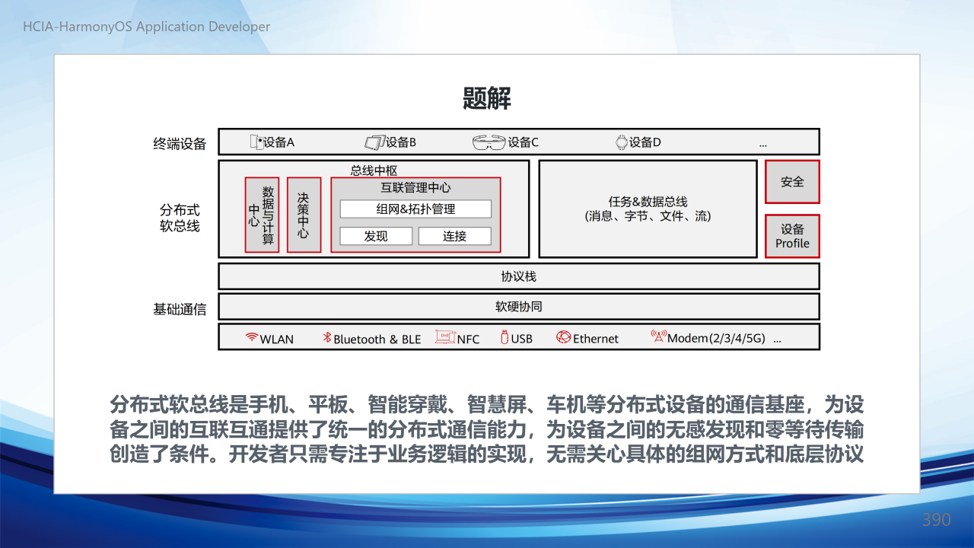Click the 基础通信 row label
974x548 pixels.
[x=180, y=309]
